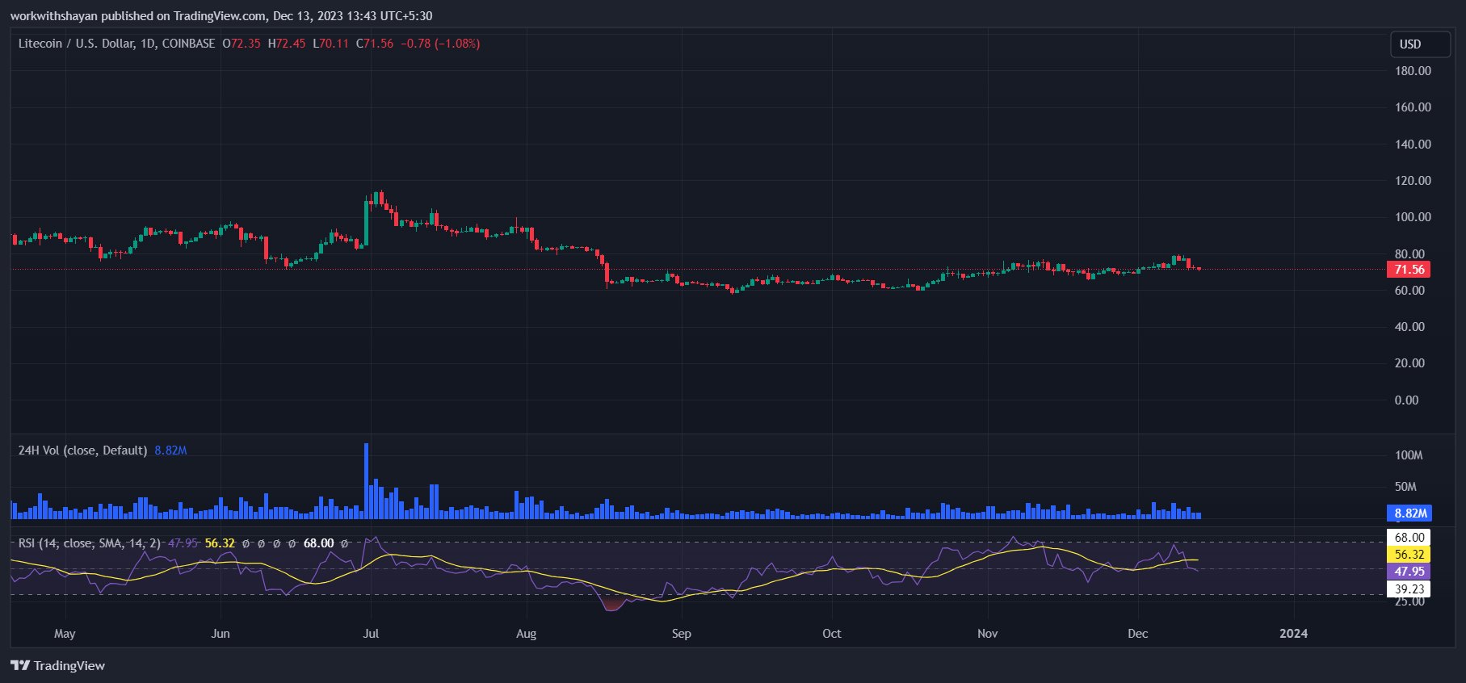Click the blue 8.82M volume axis label

click(x=1410, y=513)
